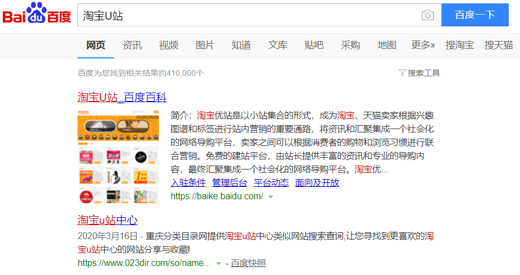Click the https://baike.baidu.com/ URL
Viewport: 520px width, 275px height.
click(217, 196)
